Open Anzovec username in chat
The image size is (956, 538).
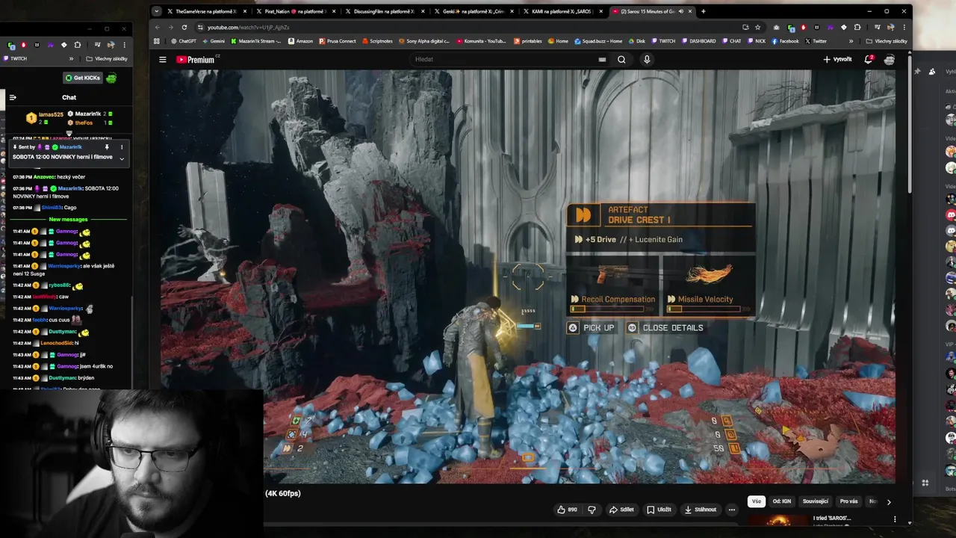tap(44, 176)
